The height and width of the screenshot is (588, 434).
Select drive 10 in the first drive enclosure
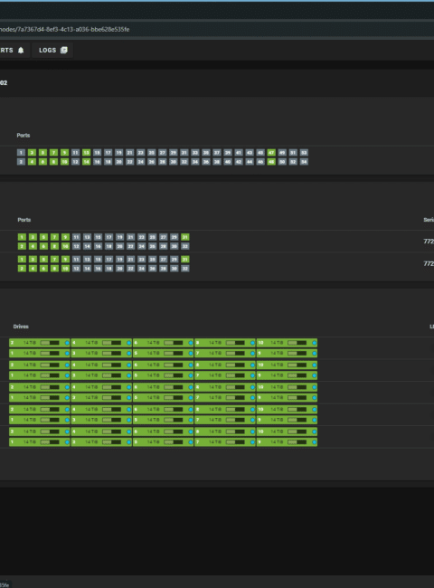288,343
